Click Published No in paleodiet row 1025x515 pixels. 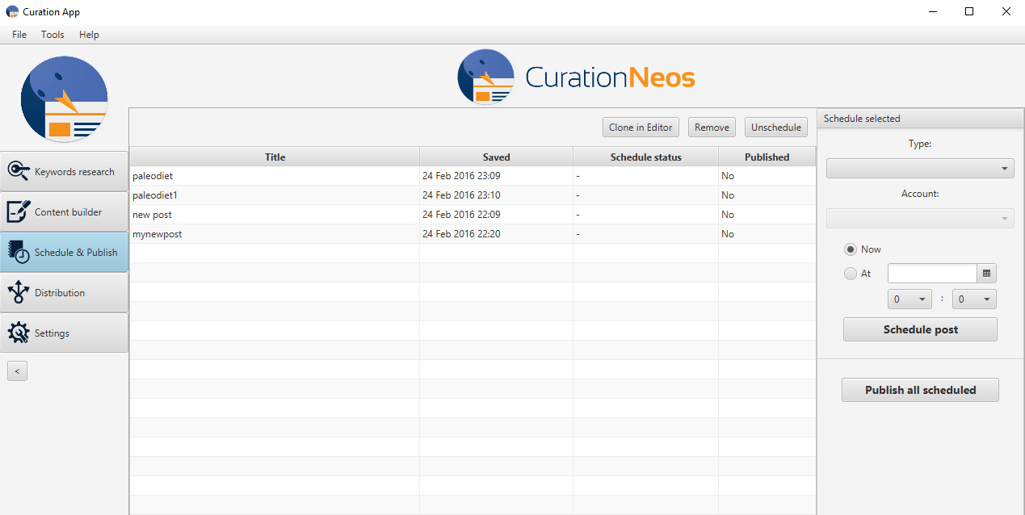tap(728, 176)
